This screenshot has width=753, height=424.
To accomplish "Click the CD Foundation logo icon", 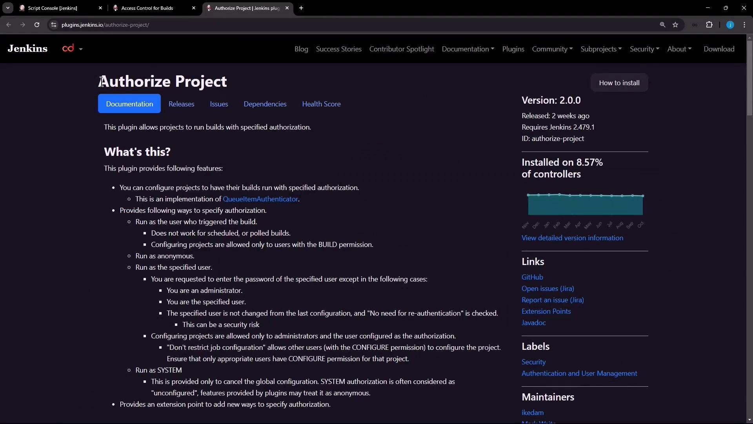I will 68,48.
